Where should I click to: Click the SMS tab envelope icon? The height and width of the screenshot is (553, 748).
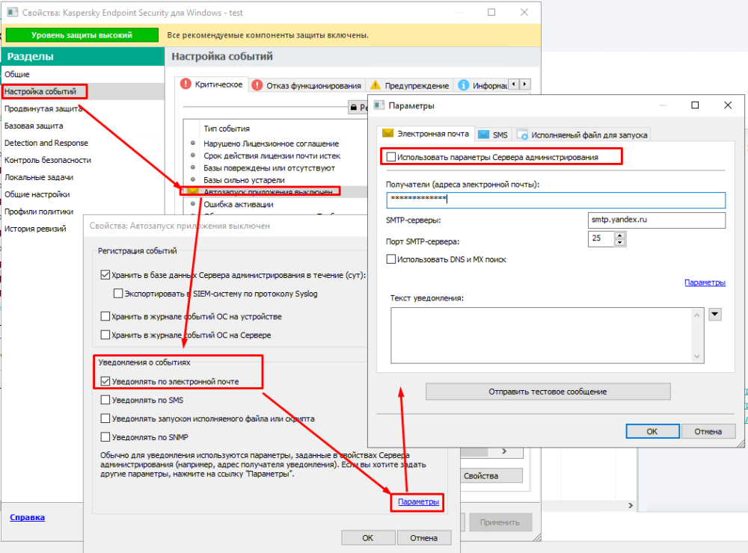484,135
